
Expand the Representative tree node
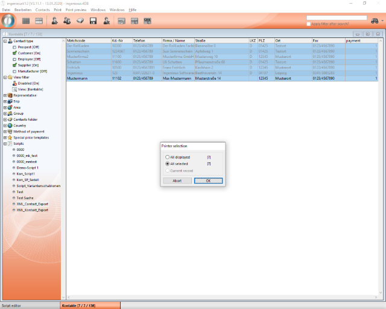5,95
